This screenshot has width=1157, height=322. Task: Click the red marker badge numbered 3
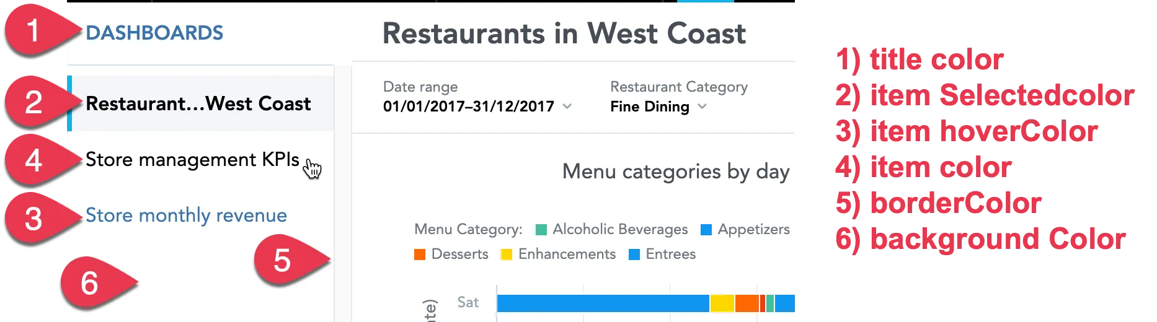[32, 219]
